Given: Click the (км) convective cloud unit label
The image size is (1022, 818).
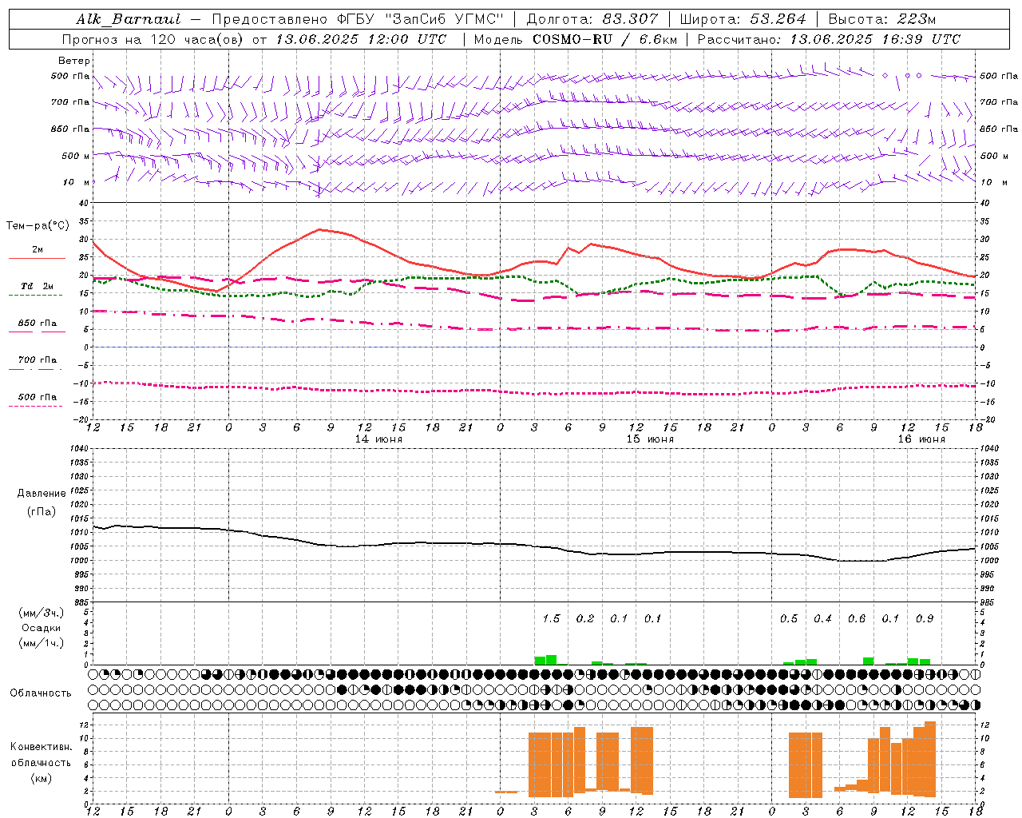Looking at the screenshot, I should pos(41,778).
